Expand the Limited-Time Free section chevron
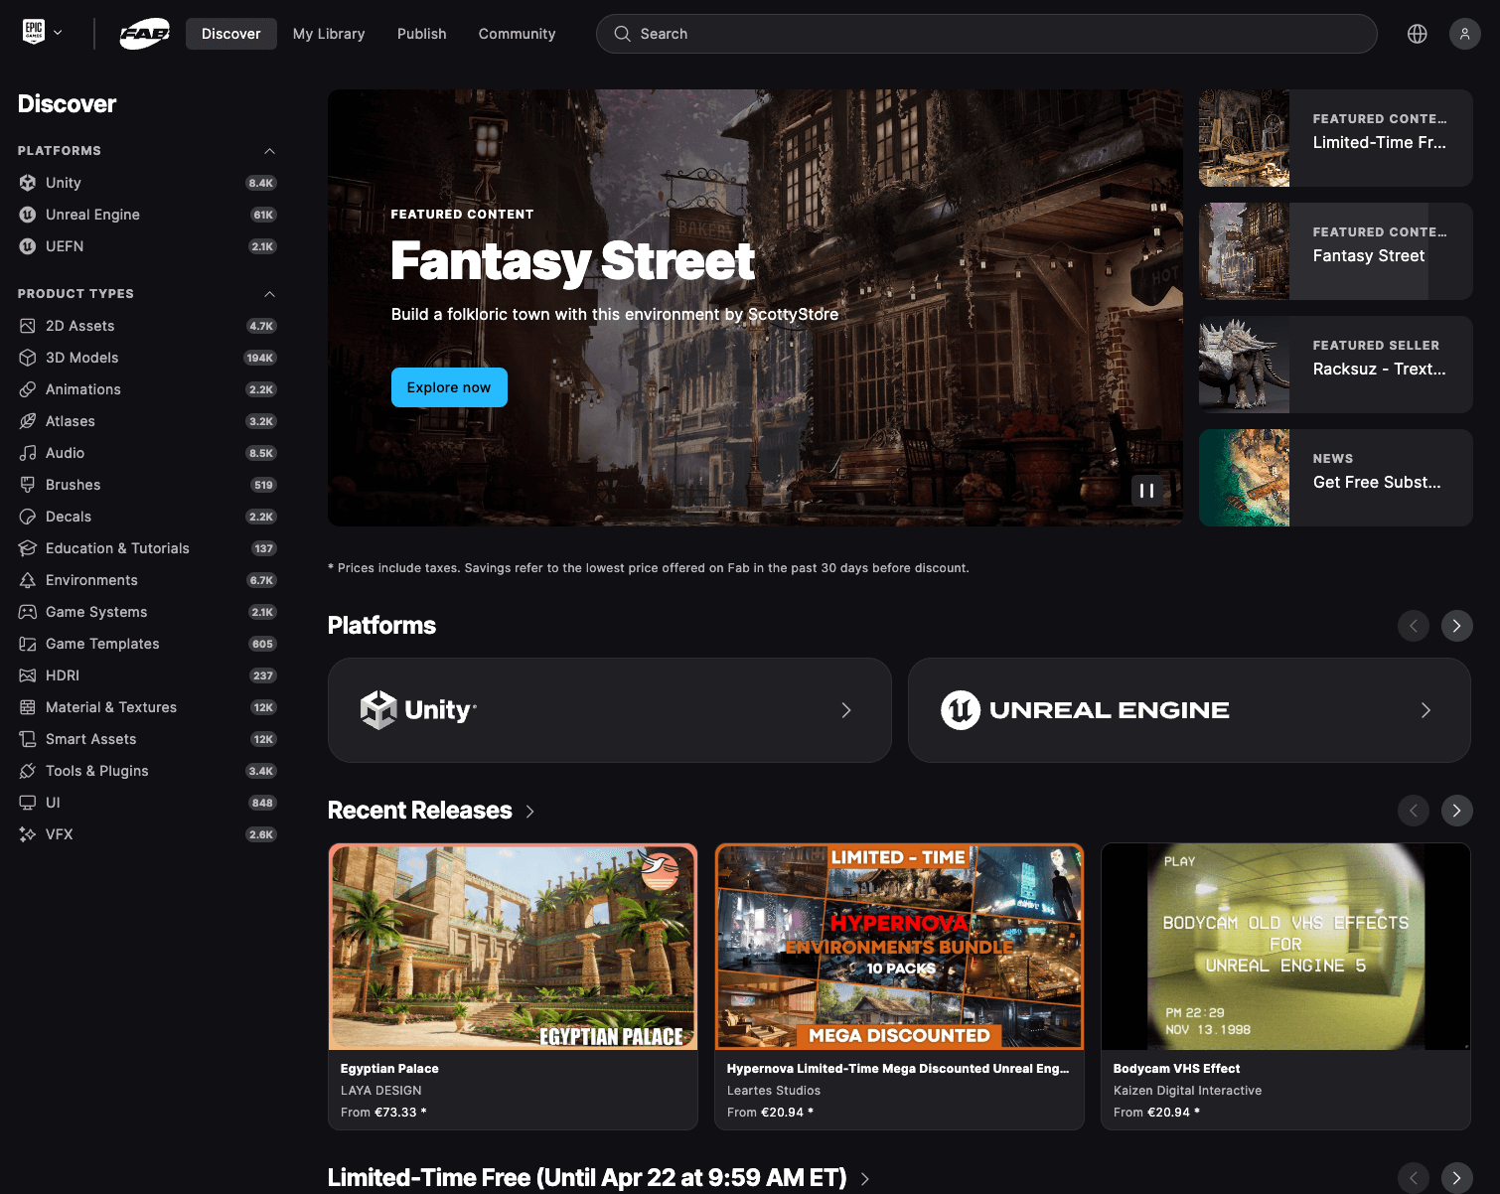 pyautogui.click(x=865, y=1179)
